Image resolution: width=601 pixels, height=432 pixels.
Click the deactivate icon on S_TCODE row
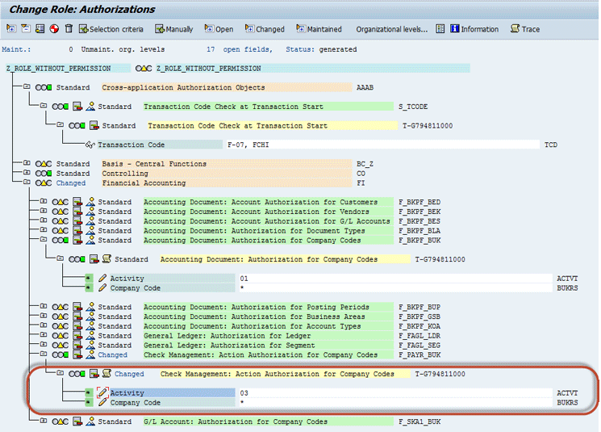(x=77, y=107)
